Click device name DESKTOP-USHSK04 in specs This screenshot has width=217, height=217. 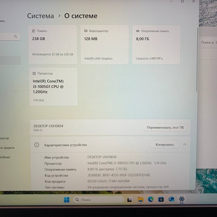coord(102,157)
